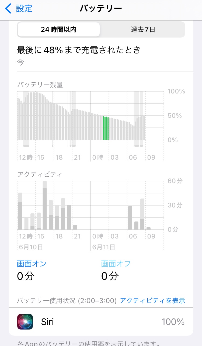This screenshot has height=346, width=202.
Task: Tap the charging marker near 21時
Action: click(73, 146)
